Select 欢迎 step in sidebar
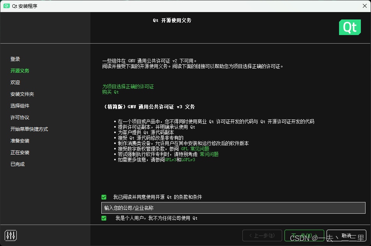Image resolution: width=371 pixels, height=246 pixels. pyautogui.click(x=15, y=83)
